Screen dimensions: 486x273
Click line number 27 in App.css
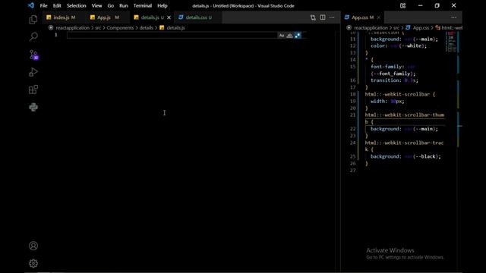click(352, 171)
